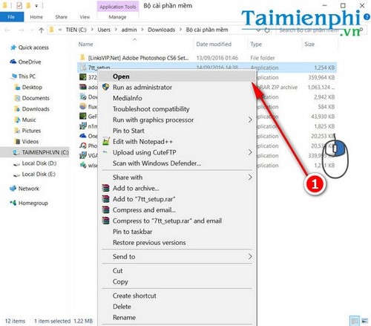Viewport: 371px width, 326px height.
Task: Open the View ribbon tab
Action: (x=85, y=17)
